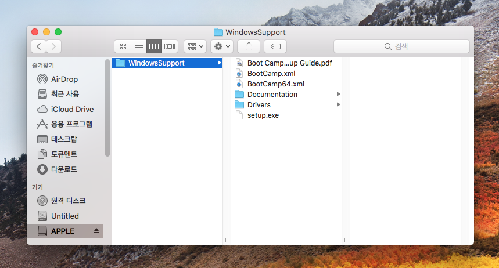Open 응용 프로그램 in the sidebar
Image resolution: width=499 pixels, height=268 pixels.
coord(65,124)
